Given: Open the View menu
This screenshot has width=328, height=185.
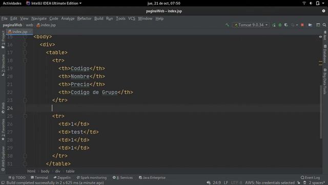Looking at the screenshot, I should (x=24, y=18).
